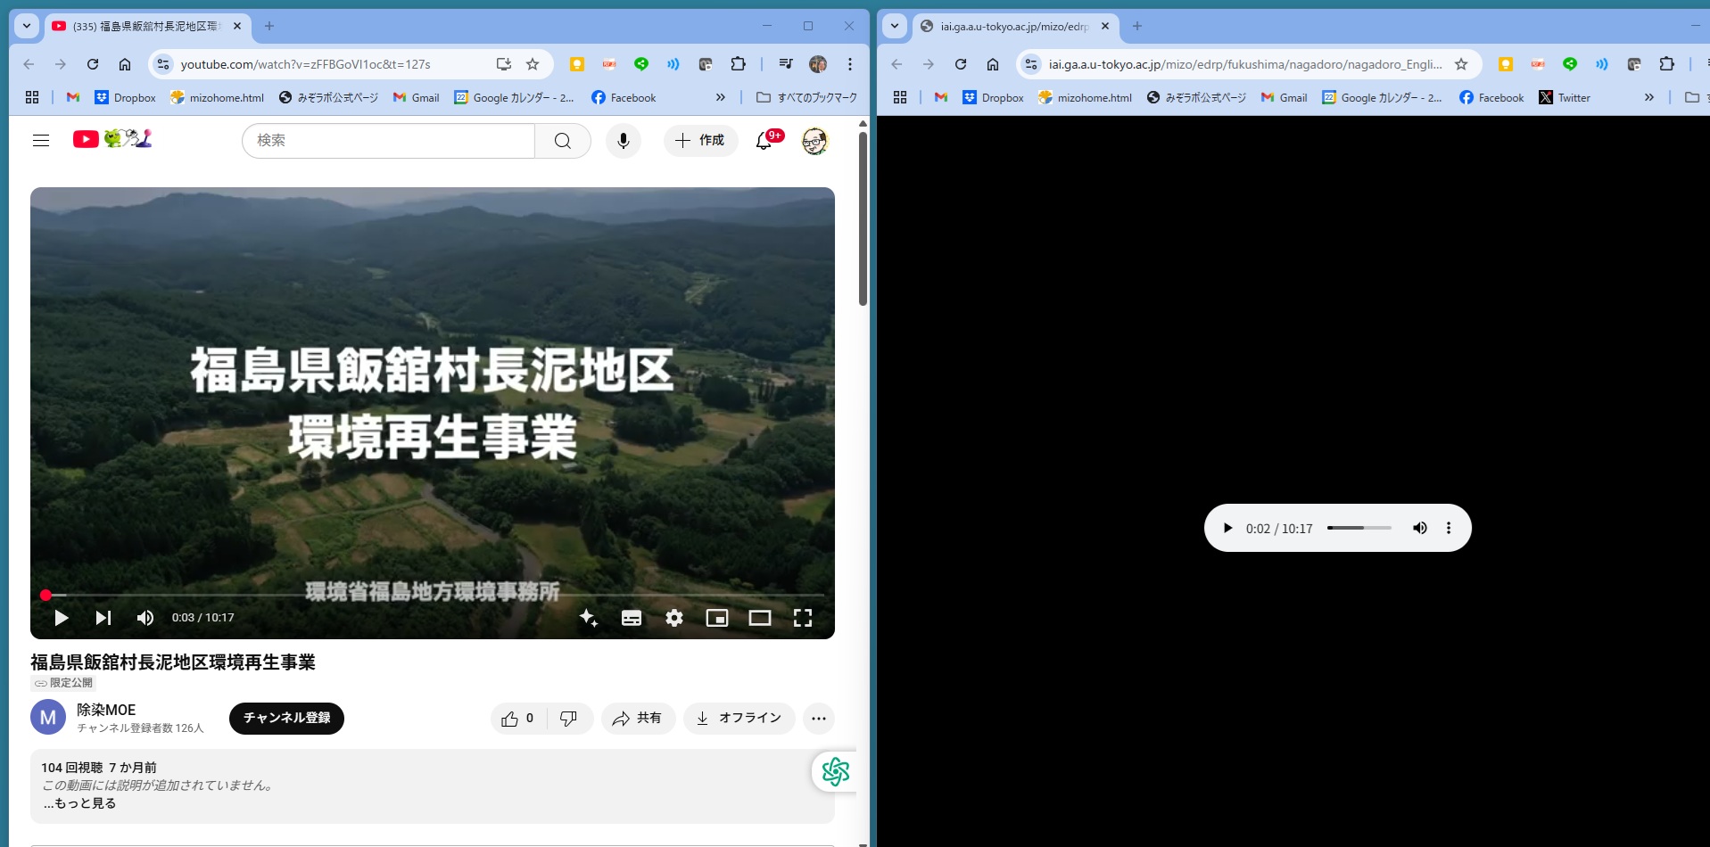Click left window address bar URL
1710x847 pixels.
(305, 64)
